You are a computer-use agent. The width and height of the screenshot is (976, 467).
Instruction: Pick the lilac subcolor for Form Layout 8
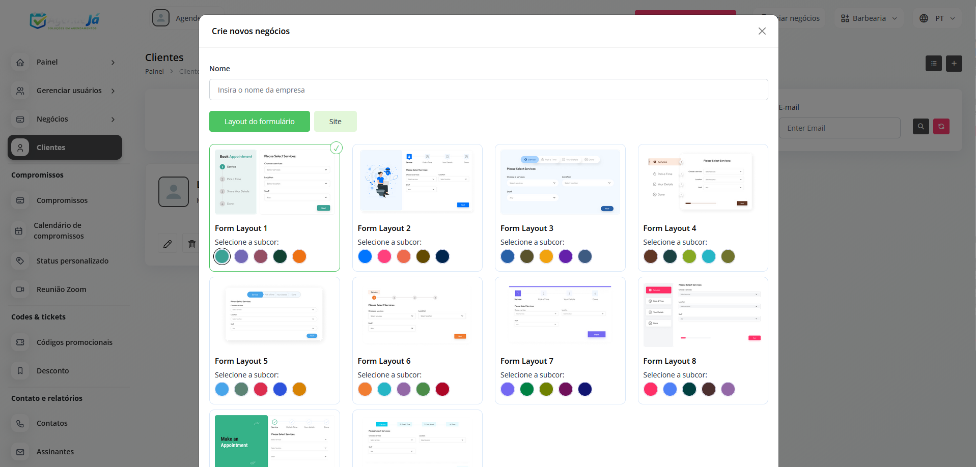click(728, 389)
